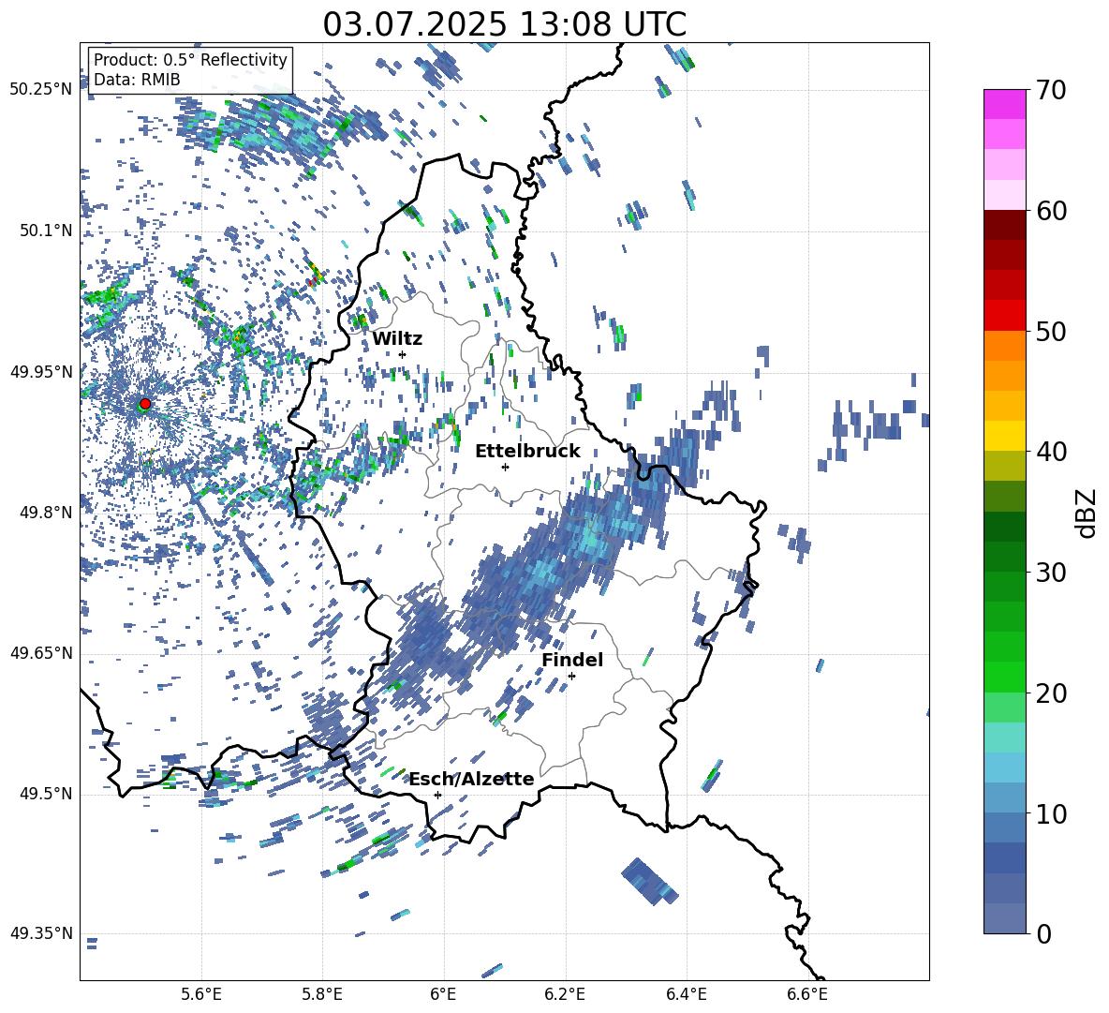Click the 10 colorbar tick label
1109x1013 pixels.
pos(1052,813)
